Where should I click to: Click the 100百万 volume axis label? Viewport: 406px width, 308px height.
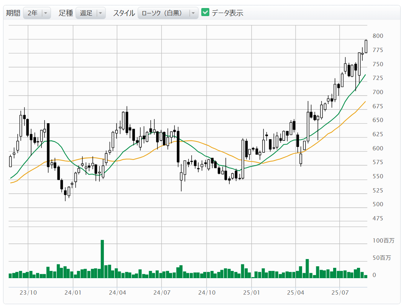click(383, 241)
